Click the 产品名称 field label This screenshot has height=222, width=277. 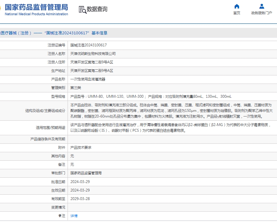point(58,79)
